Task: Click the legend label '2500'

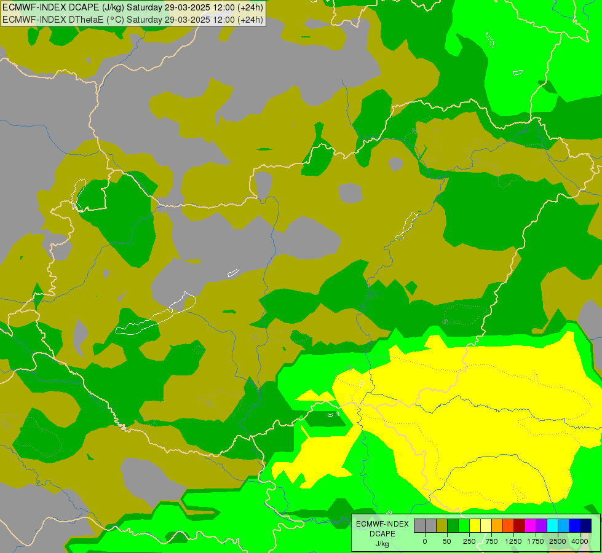Action: [558, 541]
